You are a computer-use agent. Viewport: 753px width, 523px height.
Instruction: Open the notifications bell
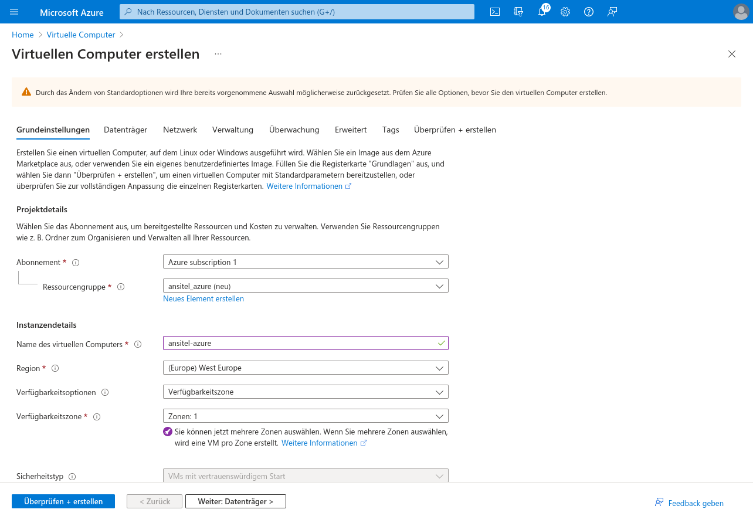coord(542,12)
